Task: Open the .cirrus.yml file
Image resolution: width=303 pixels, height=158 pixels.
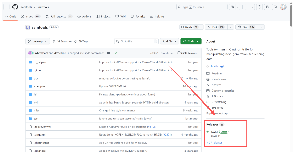Action: pos(40,135)
